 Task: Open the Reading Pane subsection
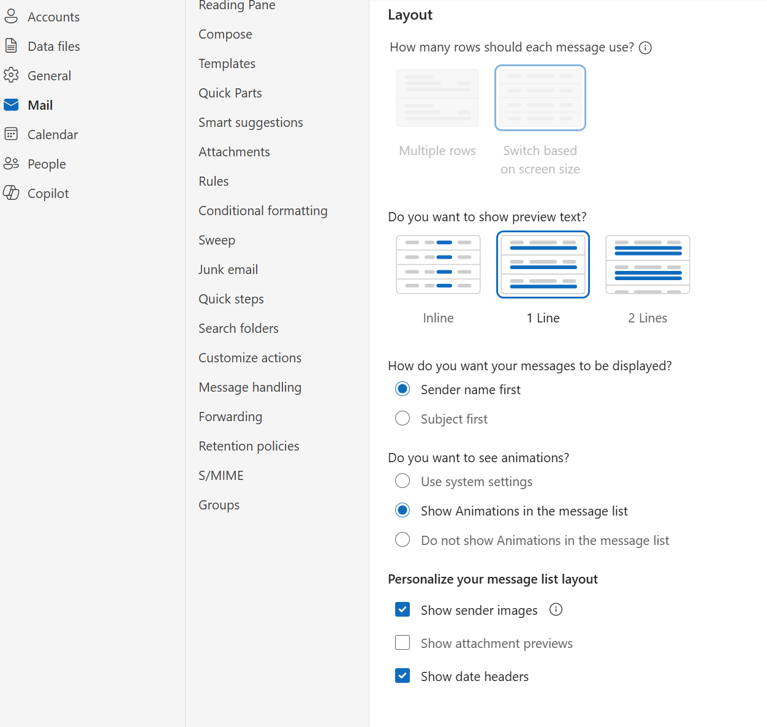[x=236, y=6]
